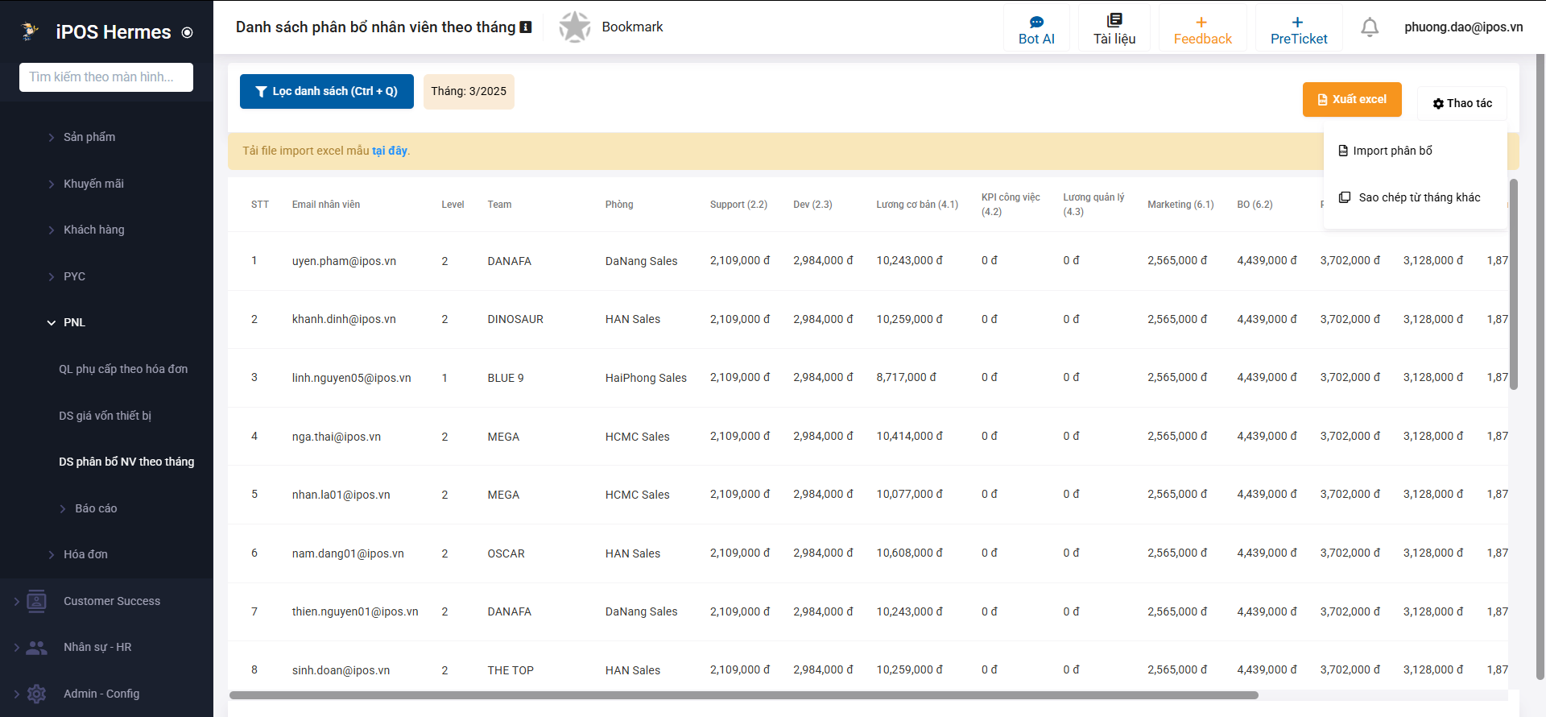Open notifications bell icon
1546x717 pixels.
click(1370, 27)
